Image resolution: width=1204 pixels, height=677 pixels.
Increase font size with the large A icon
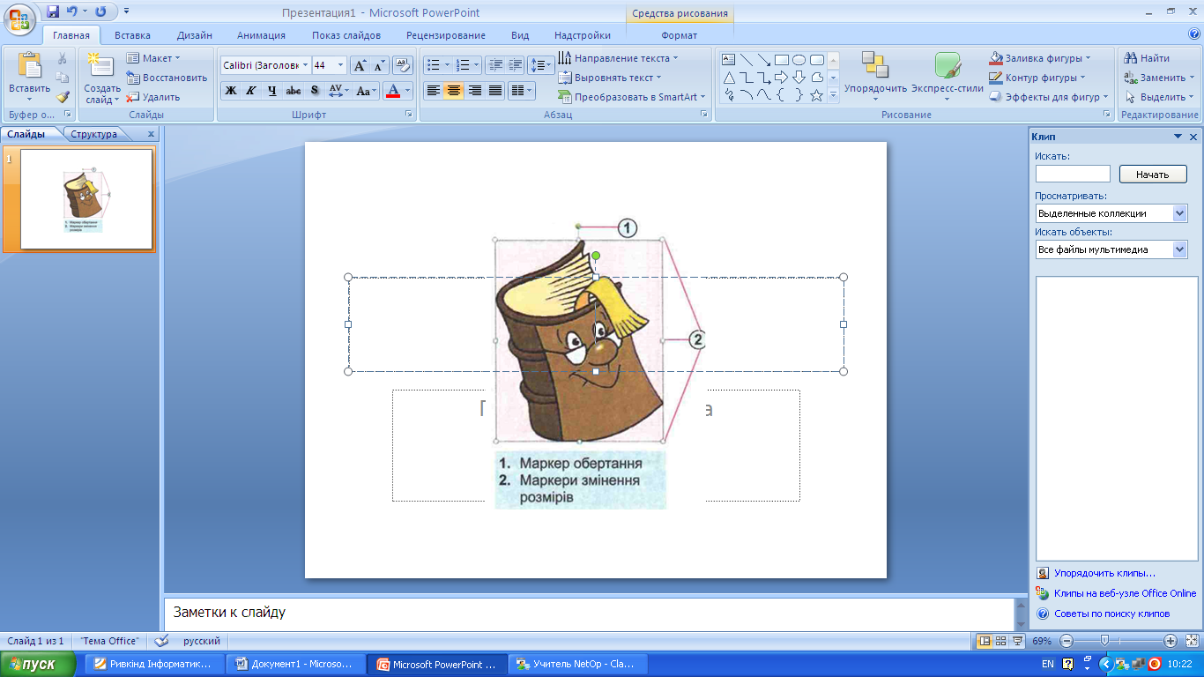point(360,65)
